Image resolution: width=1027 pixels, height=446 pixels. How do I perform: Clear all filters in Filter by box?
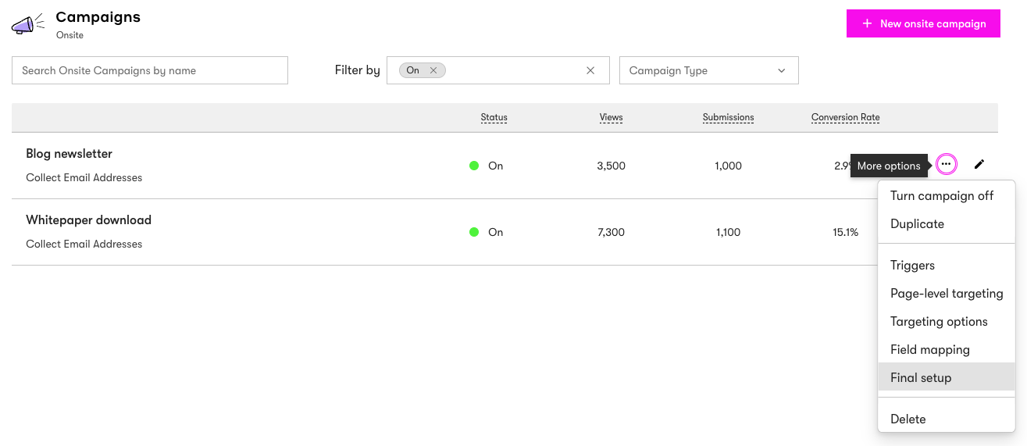click(590, 70)
